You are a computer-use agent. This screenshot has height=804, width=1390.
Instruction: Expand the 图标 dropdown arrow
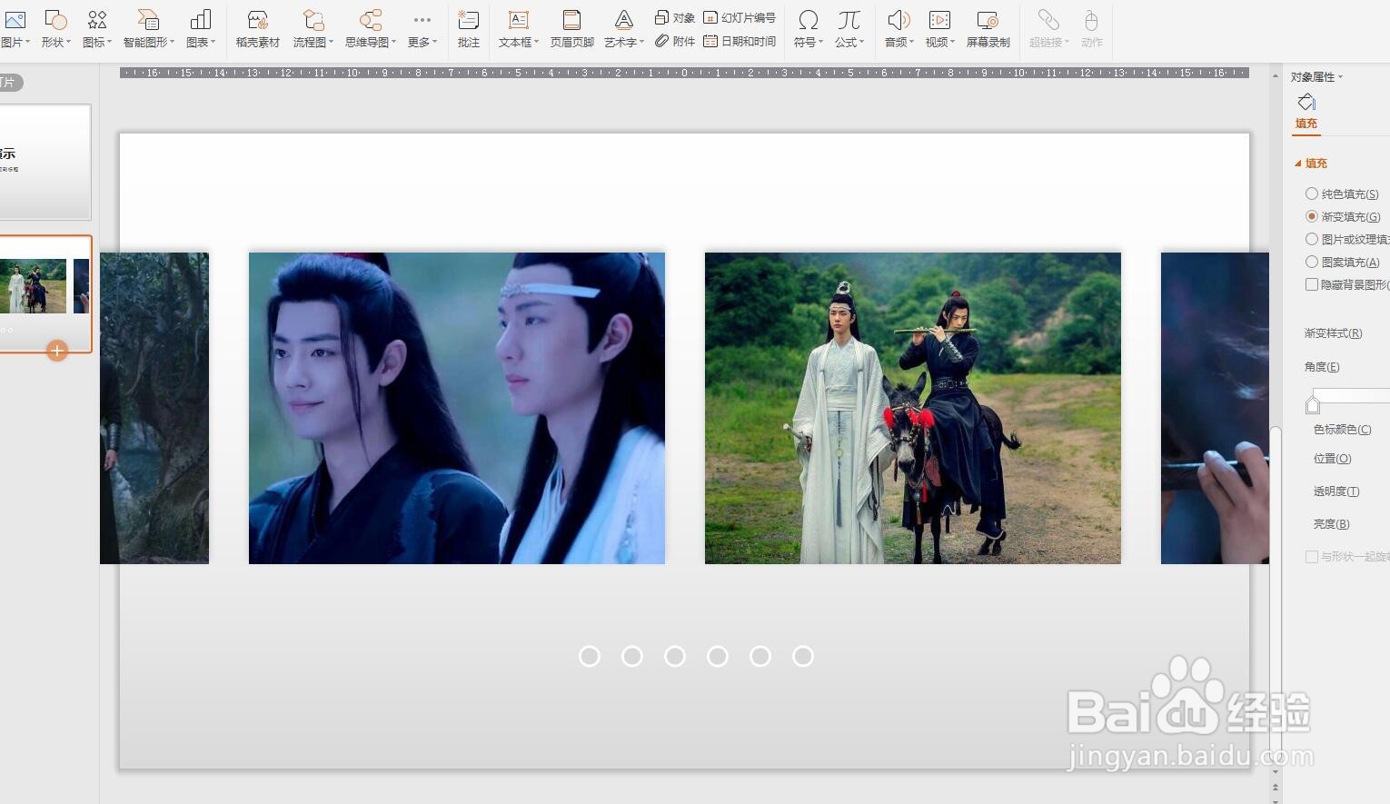click(110, 43)
